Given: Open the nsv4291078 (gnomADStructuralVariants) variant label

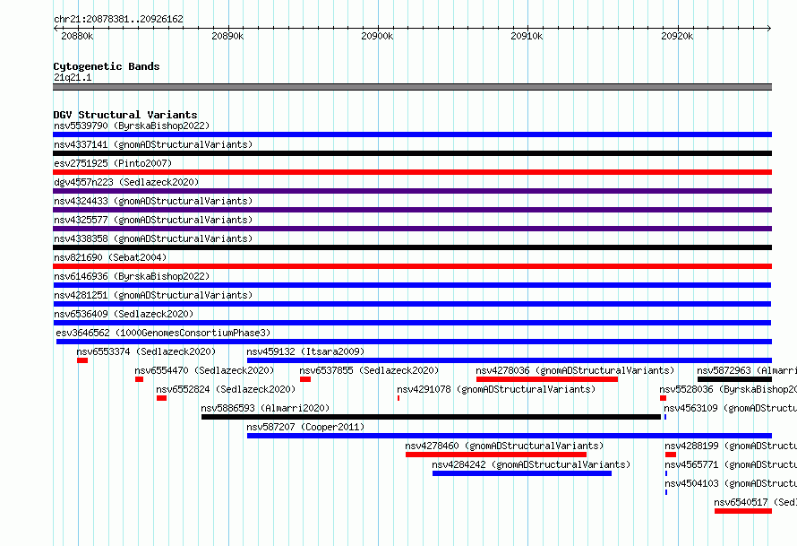Looking at the screenshot, I should pyautogui.click(x=496, y=389).
